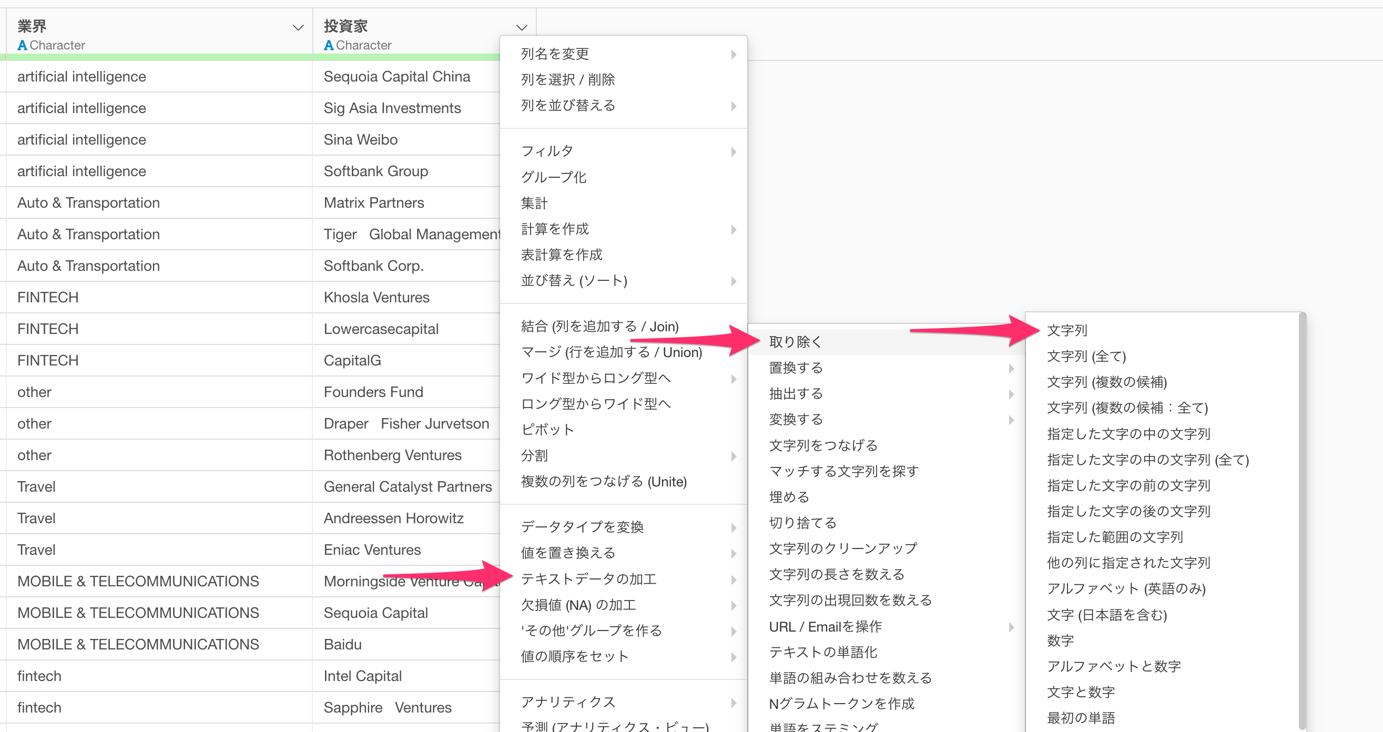Select 文字列 (全て)
The height and width of the screenshot is (732, 1383).
click(x=1163, y=356)
